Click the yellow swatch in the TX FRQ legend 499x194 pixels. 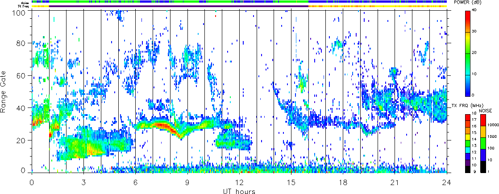468,136
